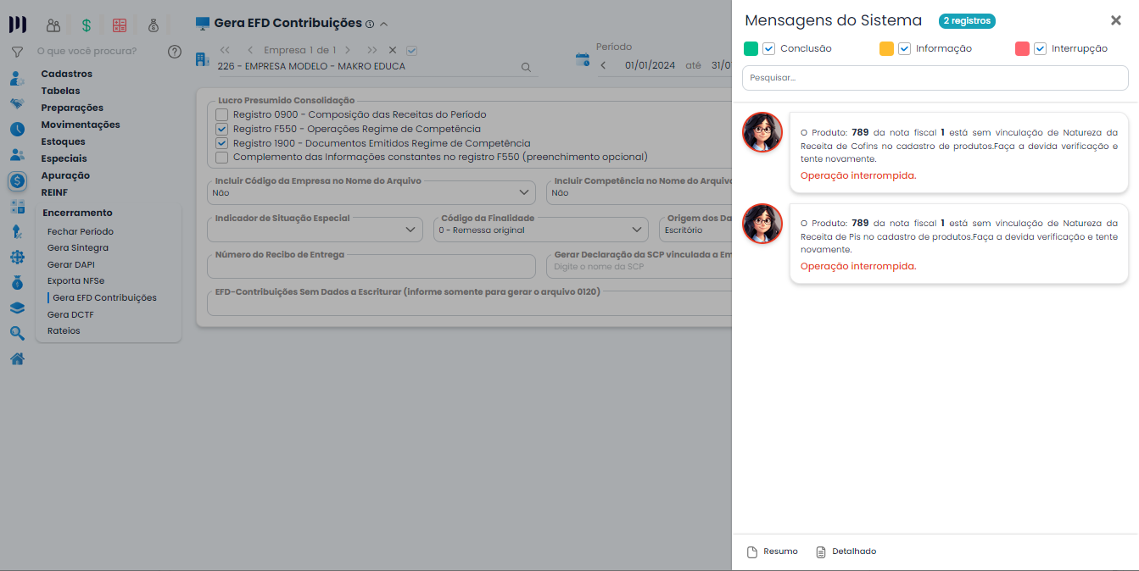Open the period calendar icon
This screenshot has width=1139, height=571.
(582, 59)
